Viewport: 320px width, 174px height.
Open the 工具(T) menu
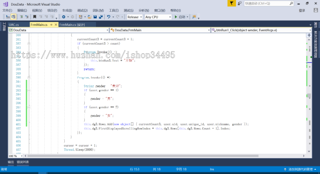click(114, 10)
